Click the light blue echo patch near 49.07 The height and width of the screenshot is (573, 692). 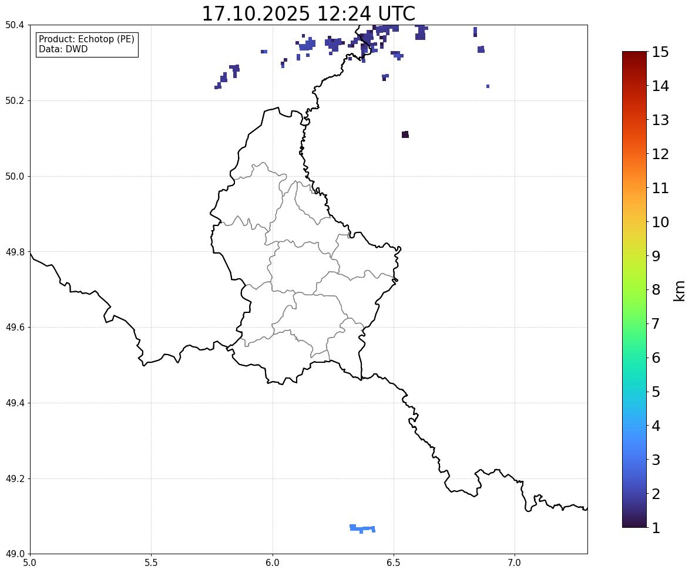point(362,528)
